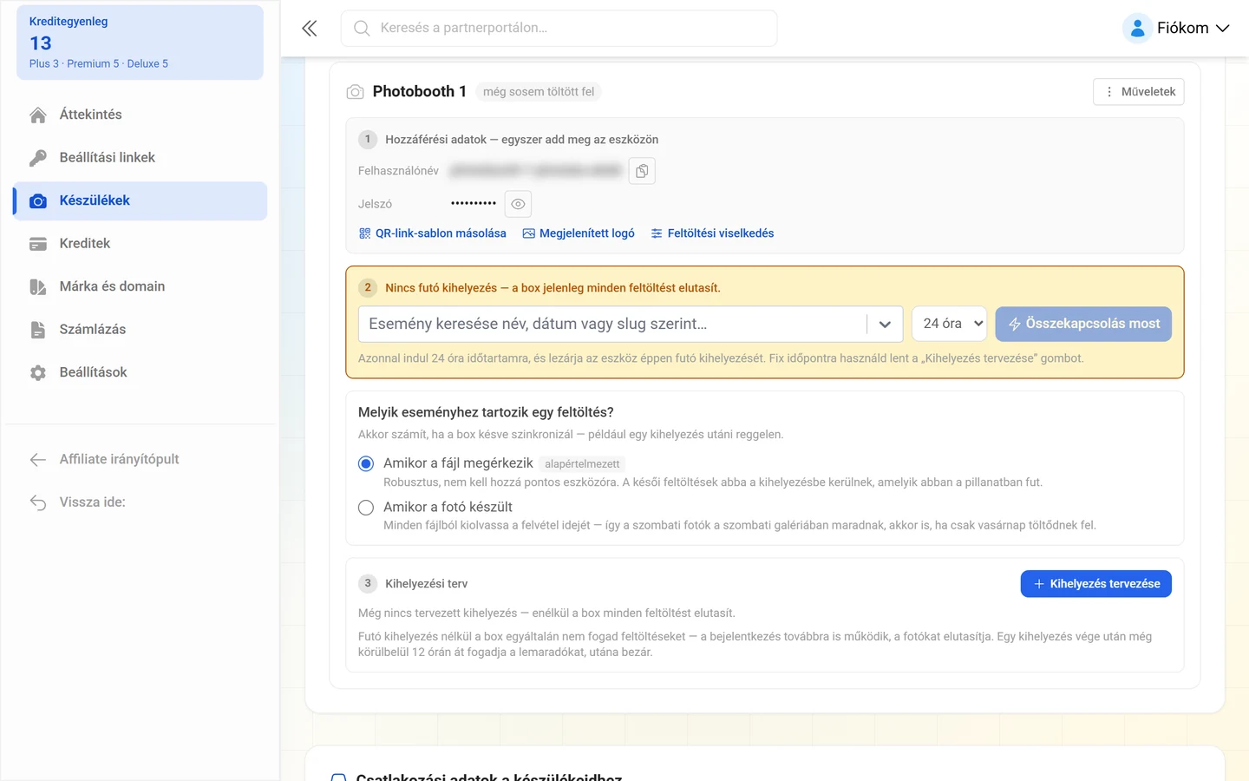Open the Affiliate irányítópult link

140,460
